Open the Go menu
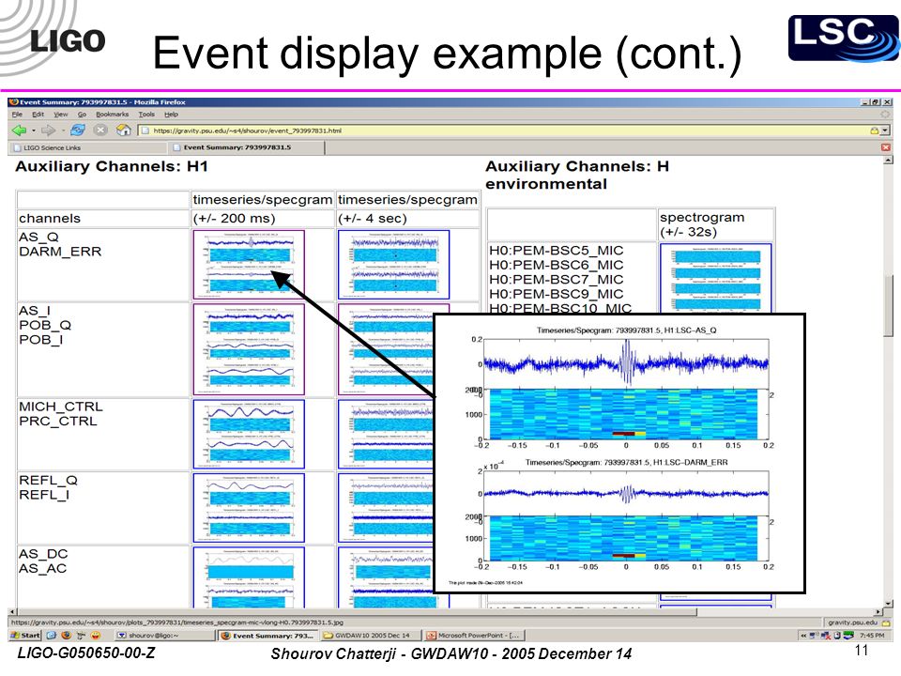The width and height of the screenshot is (901, 676). pos(82,115)
